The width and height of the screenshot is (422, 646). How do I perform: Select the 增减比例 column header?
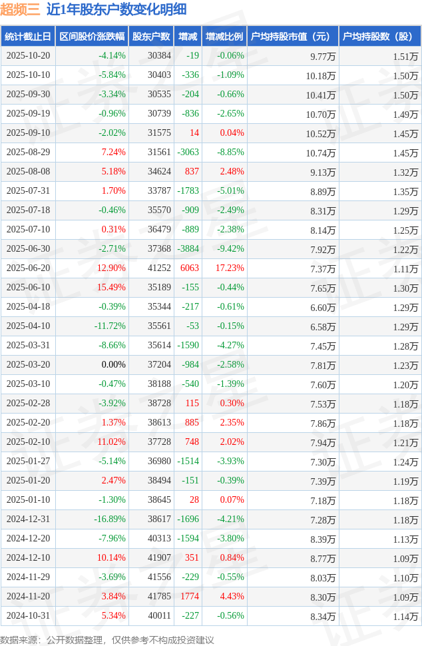coord(224,37)
